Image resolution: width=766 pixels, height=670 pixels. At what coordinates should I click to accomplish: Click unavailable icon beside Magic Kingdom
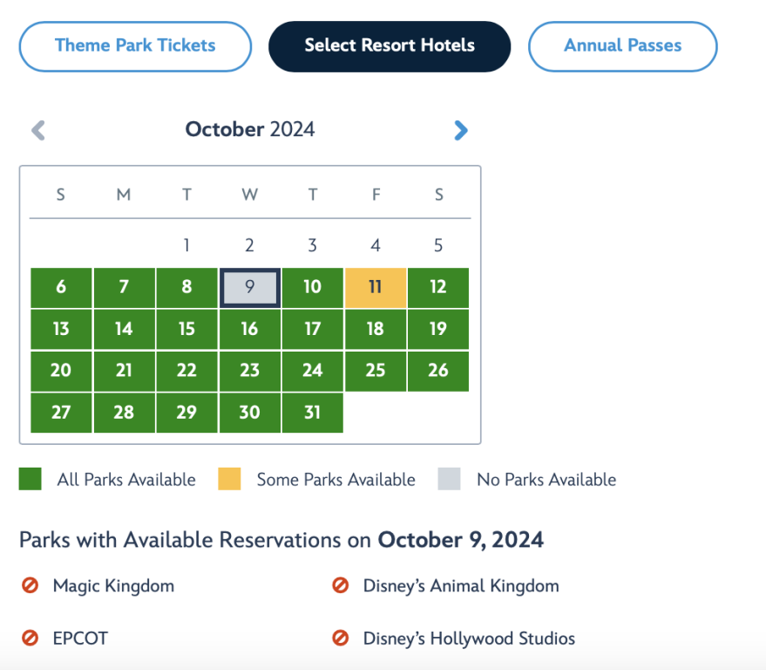tap(31, 586)
